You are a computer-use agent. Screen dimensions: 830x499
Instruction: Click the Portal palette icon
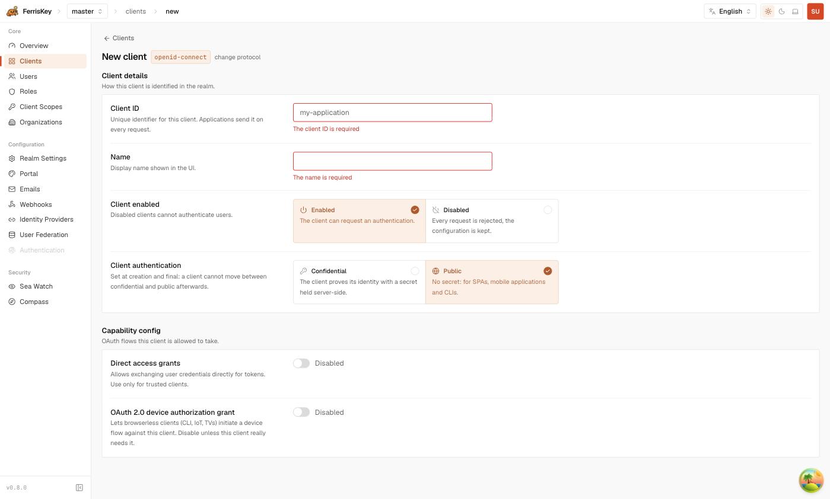(x=12, y=174)
